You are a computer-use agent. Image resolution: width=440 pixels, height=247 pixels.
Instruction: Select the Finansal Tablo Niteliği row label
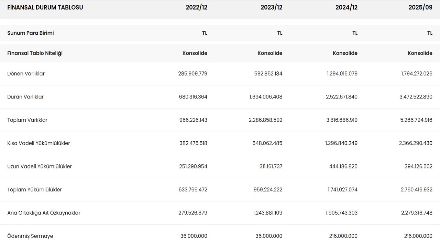click(x=35, y=53)
